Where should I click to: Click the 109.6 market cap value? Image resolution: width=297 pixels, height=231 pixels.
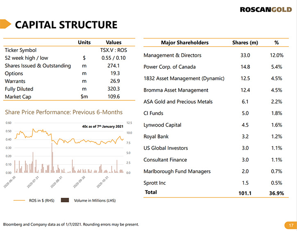tap(113, 97)
